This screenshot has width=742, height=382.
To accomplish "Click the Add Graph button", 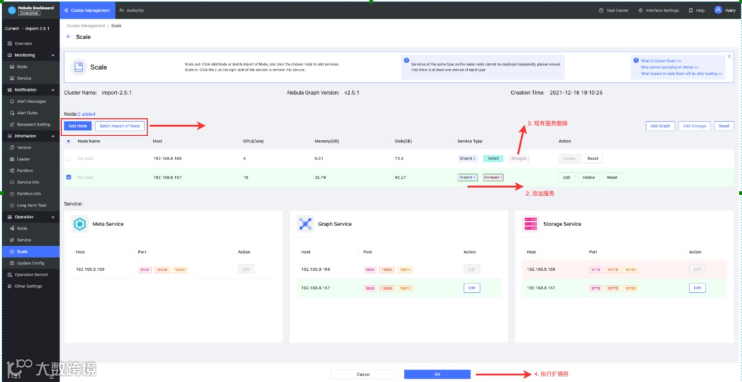I will [660, 126].
